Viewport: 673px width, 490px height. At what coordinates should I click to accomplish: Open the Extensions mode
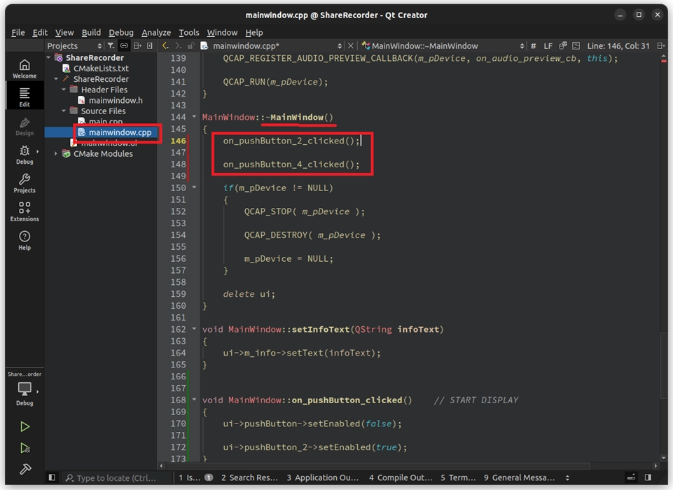pos(25,211)
